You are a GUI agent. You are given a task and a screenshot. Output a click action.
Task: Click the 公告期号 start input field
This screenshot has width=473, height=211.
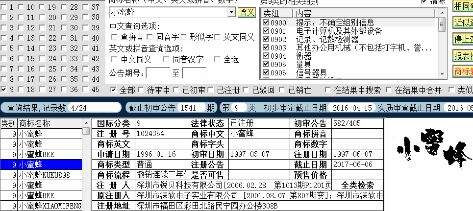pyautogui.click(x=158, y=73)
